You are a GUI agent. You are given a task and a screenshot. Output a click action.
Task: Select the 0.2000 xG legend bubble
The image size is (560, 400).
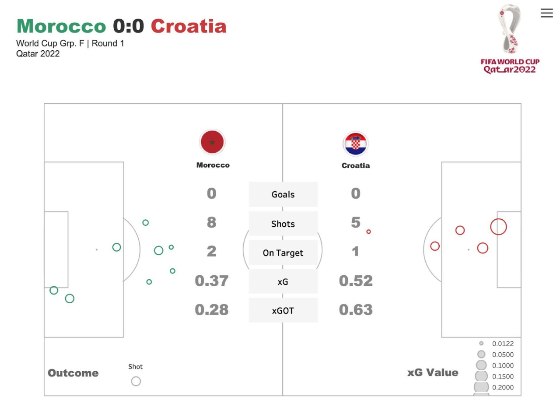(x=481, y=387)
